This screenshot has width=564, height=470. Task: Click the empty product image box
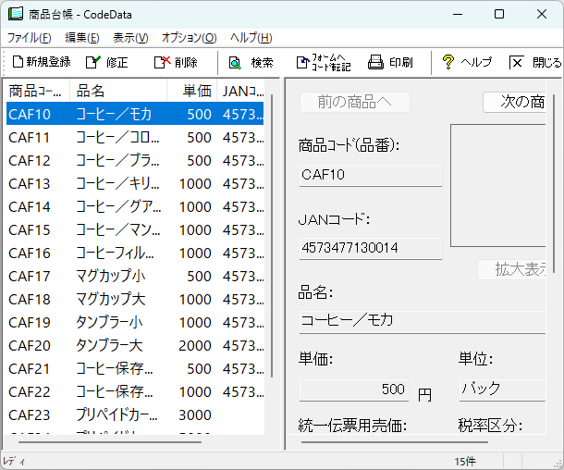pos(498,186)
